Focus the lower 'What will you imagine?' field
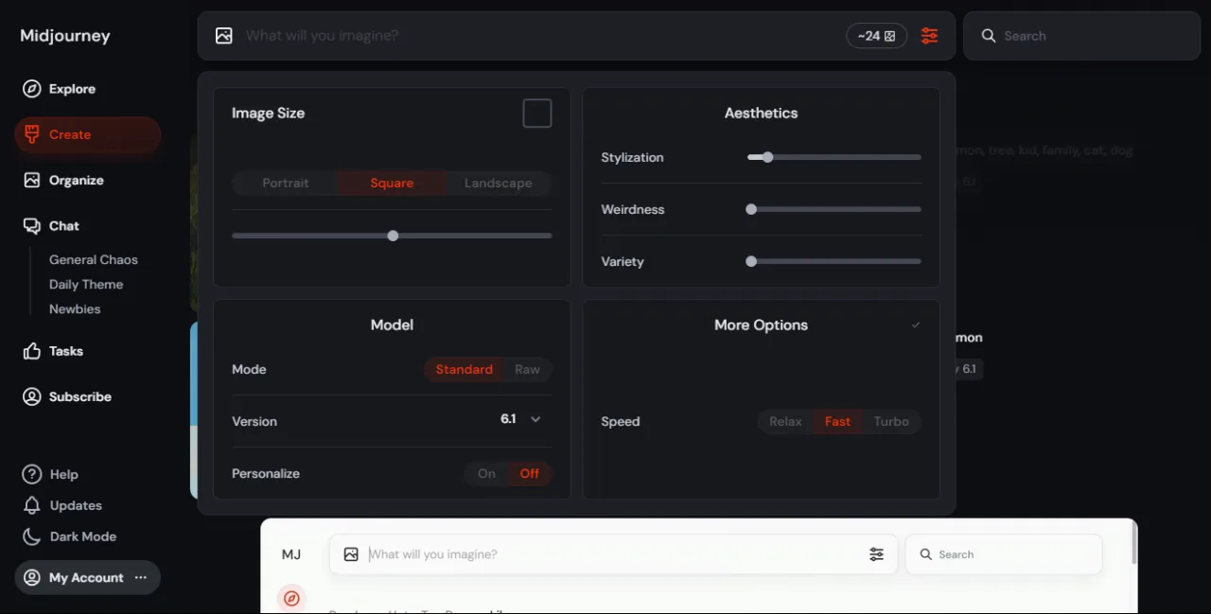Screen dimensions: 1211x614 613,554
